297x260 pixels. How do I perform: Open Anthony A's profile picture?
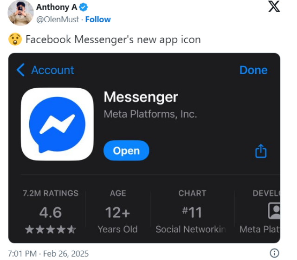(20, 13)
